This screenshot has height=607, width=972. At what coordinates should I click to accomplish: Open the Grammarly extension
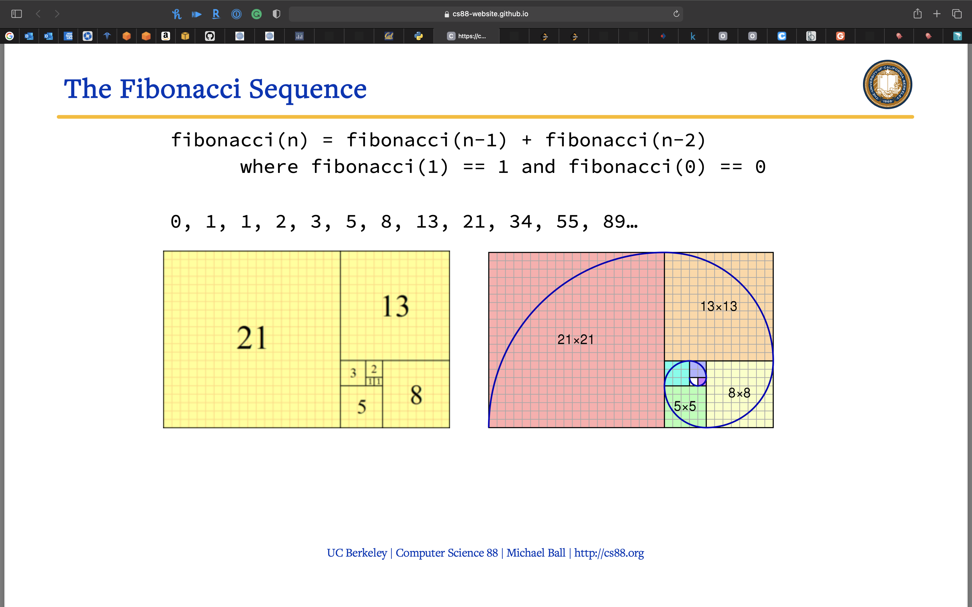256,14
